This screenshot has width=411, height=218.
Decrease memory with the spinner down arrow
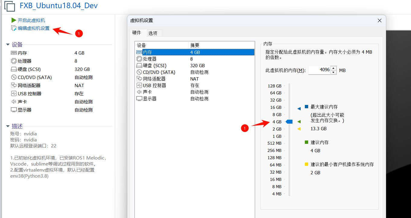point(333,72)
